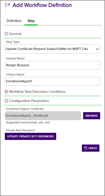Click the undo arrow icon on UNDO
This screenshot has height=196, width=105.
pos(86,148)
